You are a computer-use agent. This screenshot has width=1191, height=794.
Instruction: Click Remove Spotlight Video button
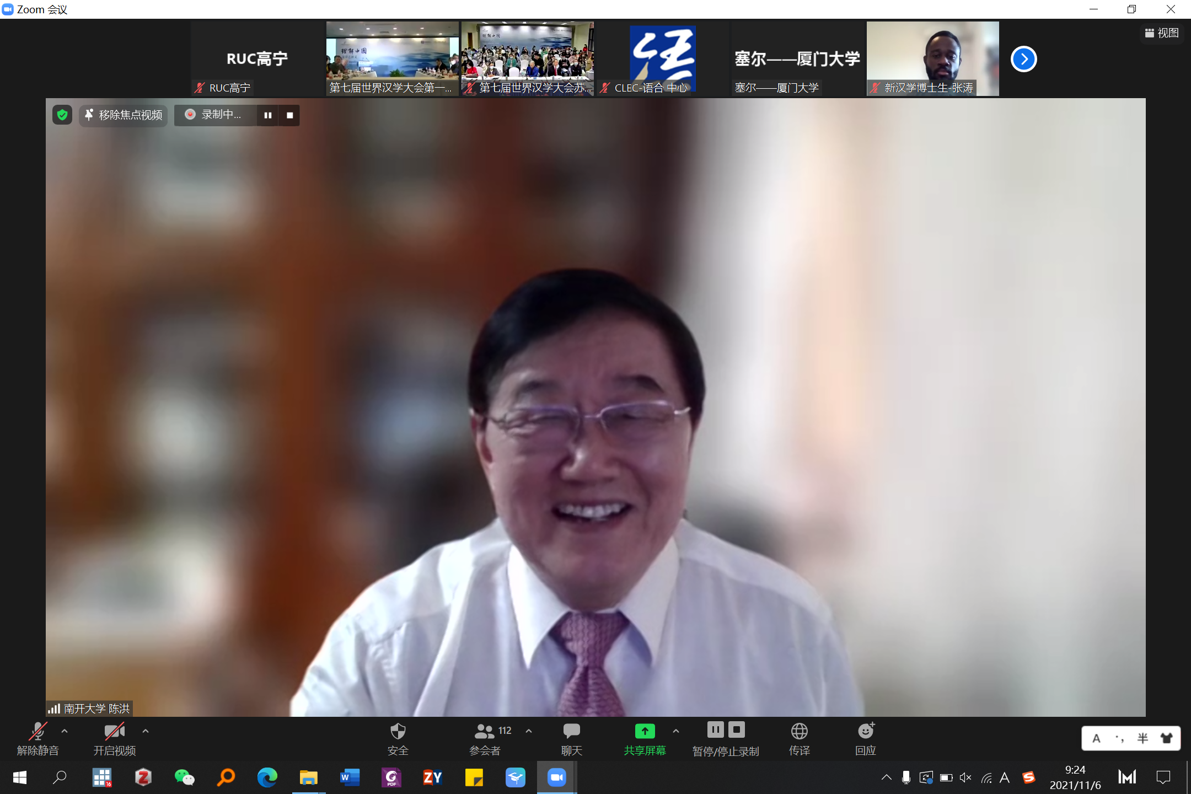(x=124, y=115)
